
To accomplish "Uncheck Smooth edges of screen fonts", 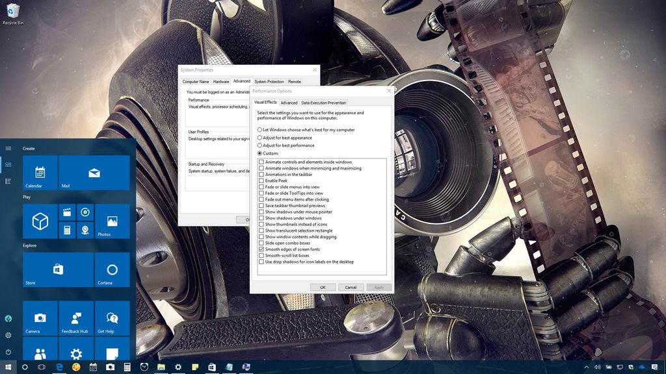I will [x=261, y=249].
